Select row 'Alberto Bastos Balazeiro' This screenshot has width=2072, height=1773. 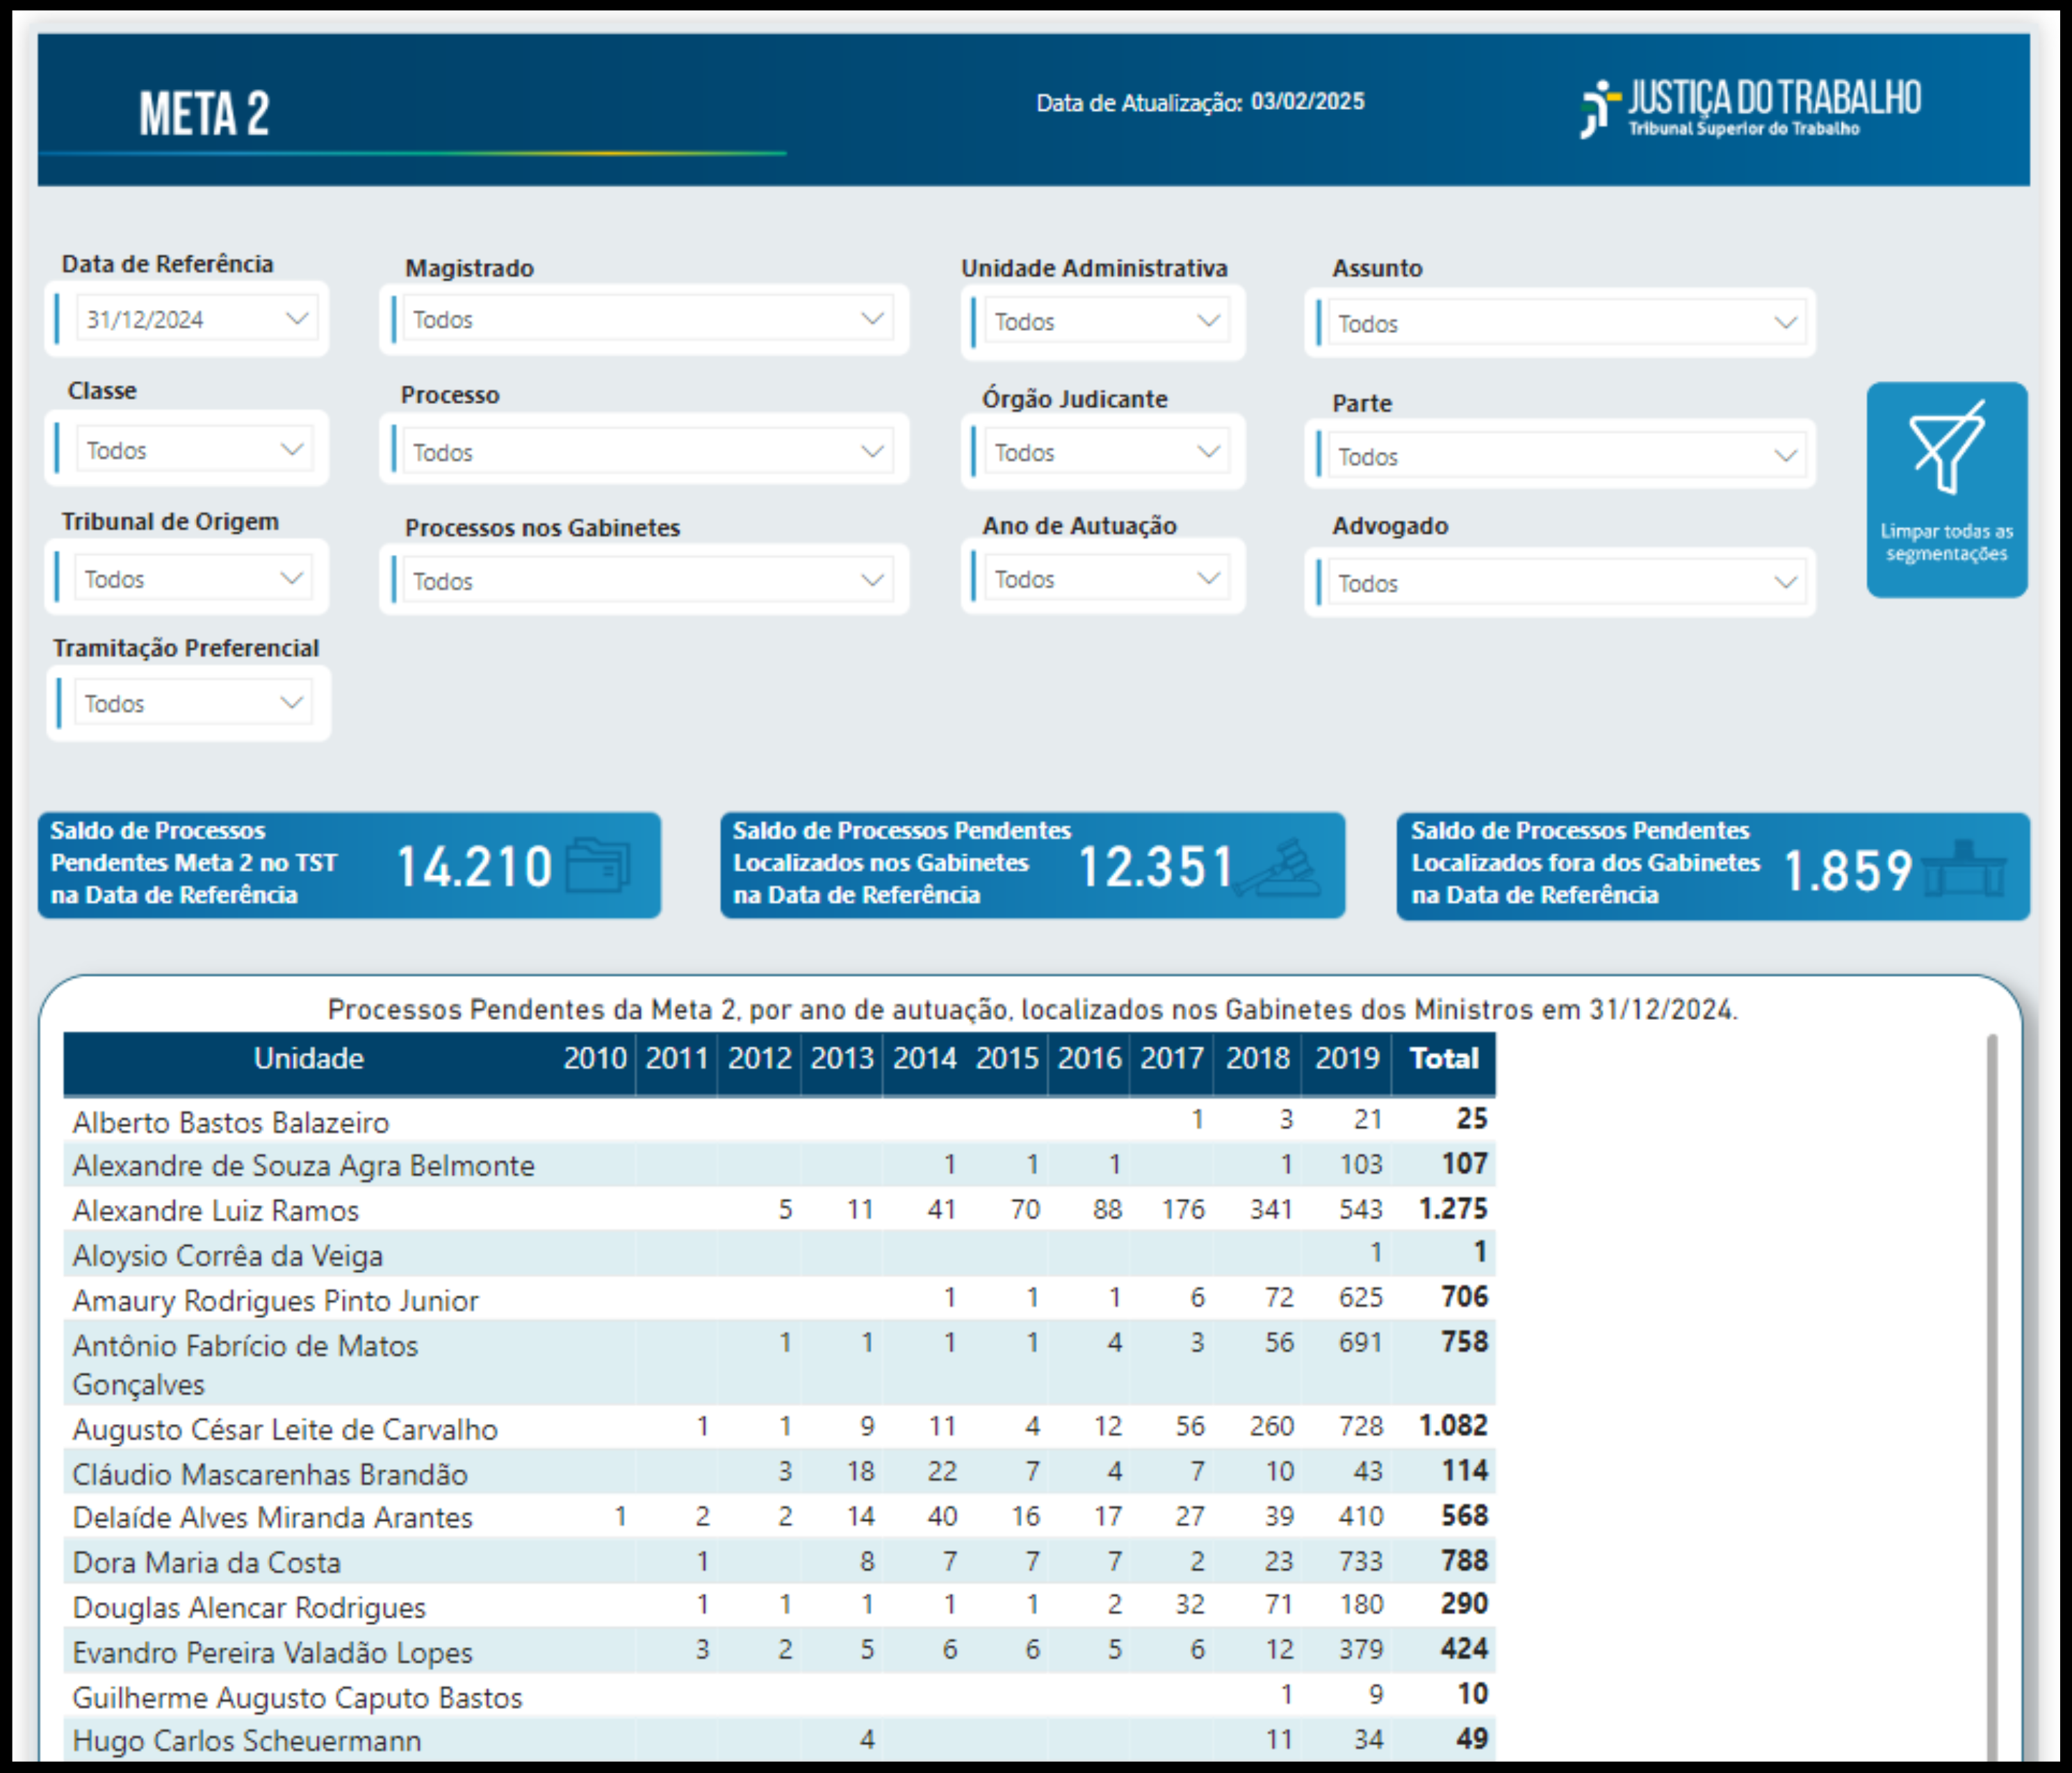780,1121
